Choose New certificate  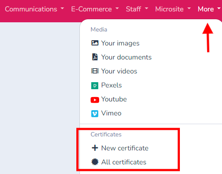[120, 148]
